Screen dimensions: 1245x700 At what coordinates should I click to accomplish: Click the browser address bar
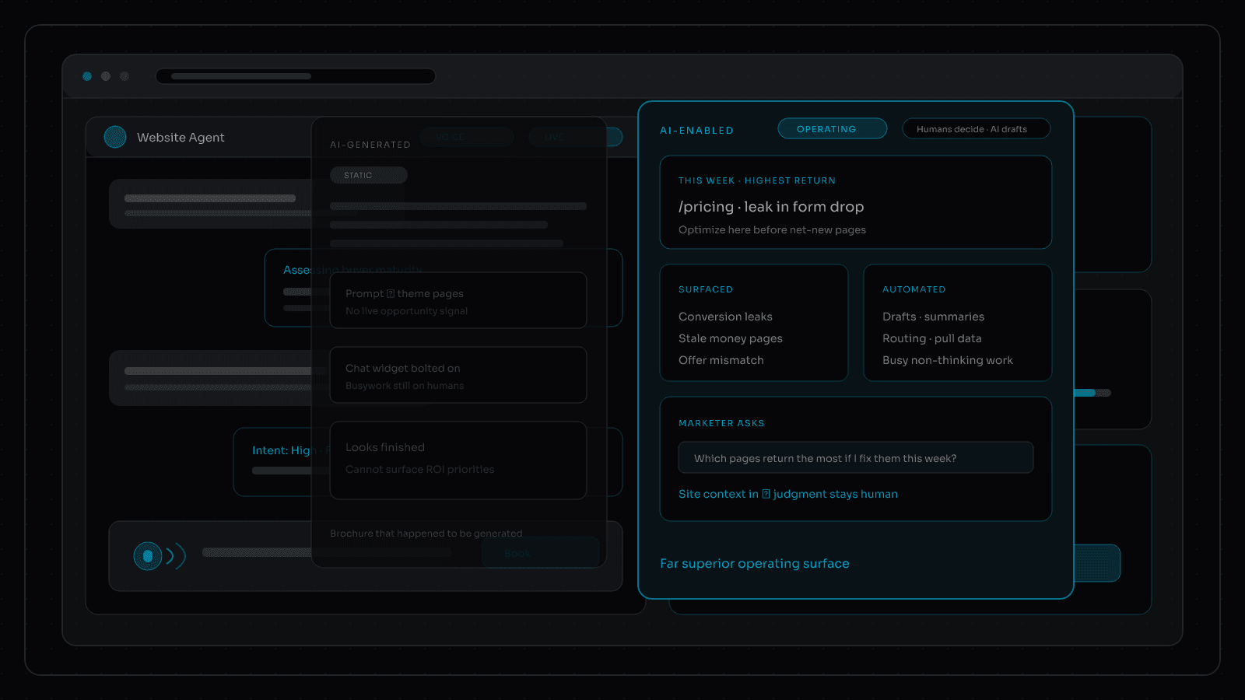point(296,76)
